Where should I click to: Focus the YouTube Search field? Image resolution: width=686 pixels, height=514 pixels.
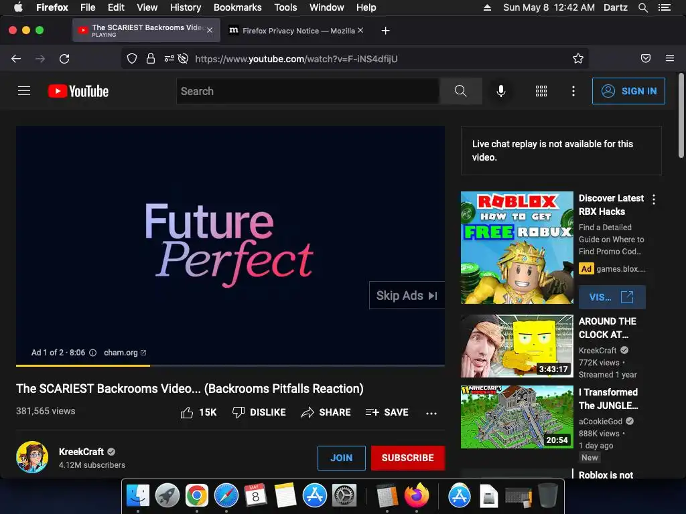pos(308,91)
